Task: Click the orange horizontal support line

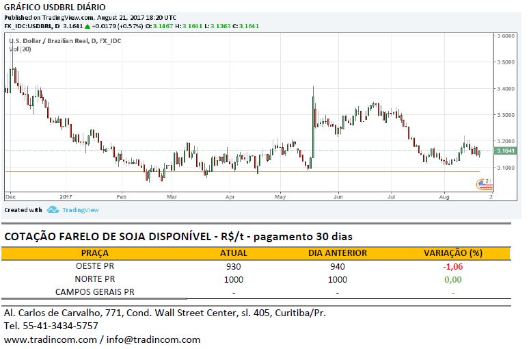Action: point(205,171)
